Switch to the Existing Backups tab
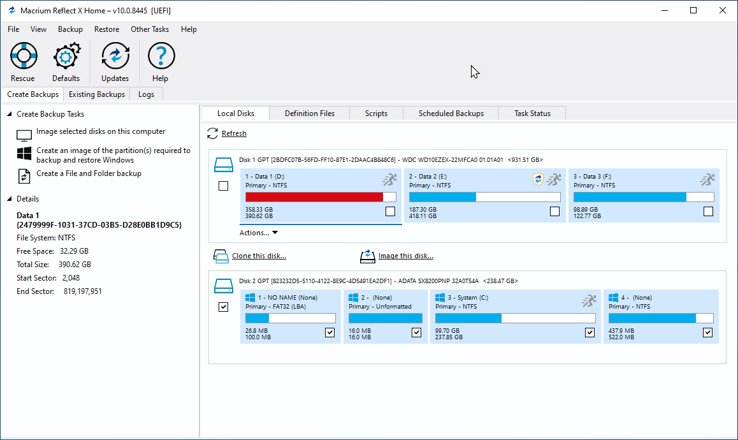The image size is (738, 440). tap(97, 94)
